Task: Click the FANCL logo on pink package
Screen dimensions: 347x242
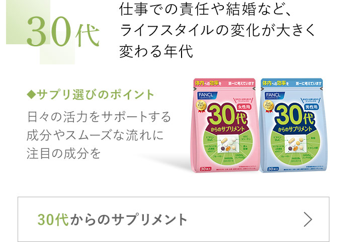Action: coord(206,96)
